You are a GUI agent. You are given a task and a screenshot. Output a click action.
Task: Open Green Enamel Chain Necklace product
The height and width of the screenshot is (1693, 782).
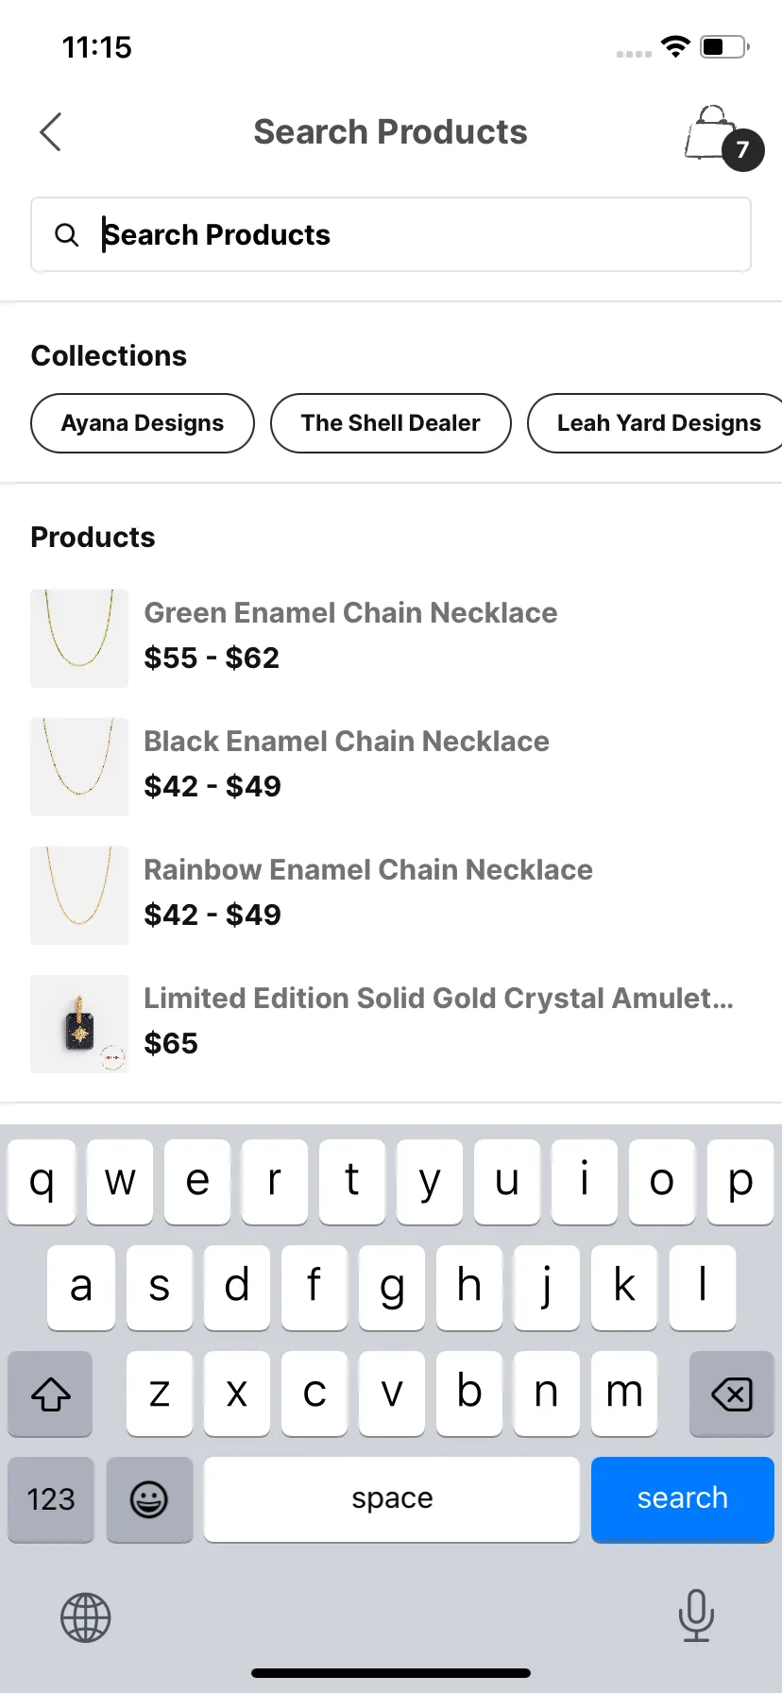[391, 638]
